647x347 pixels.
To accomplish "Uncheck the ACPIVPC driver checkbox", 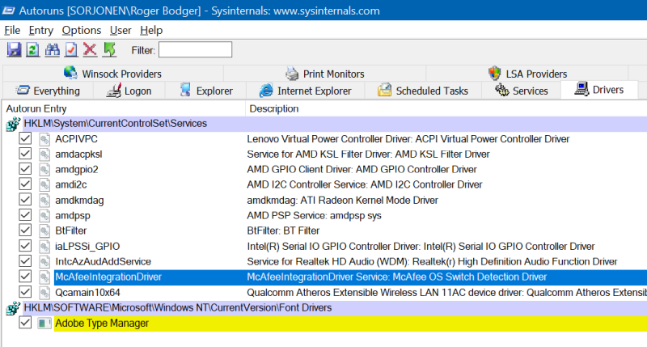I will coord(26,139).
